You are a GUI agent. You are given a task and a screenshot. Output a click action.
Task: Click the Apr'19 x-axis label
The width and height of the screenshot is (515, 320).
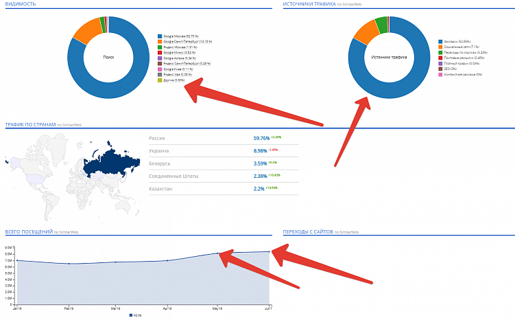pos(167,309)
